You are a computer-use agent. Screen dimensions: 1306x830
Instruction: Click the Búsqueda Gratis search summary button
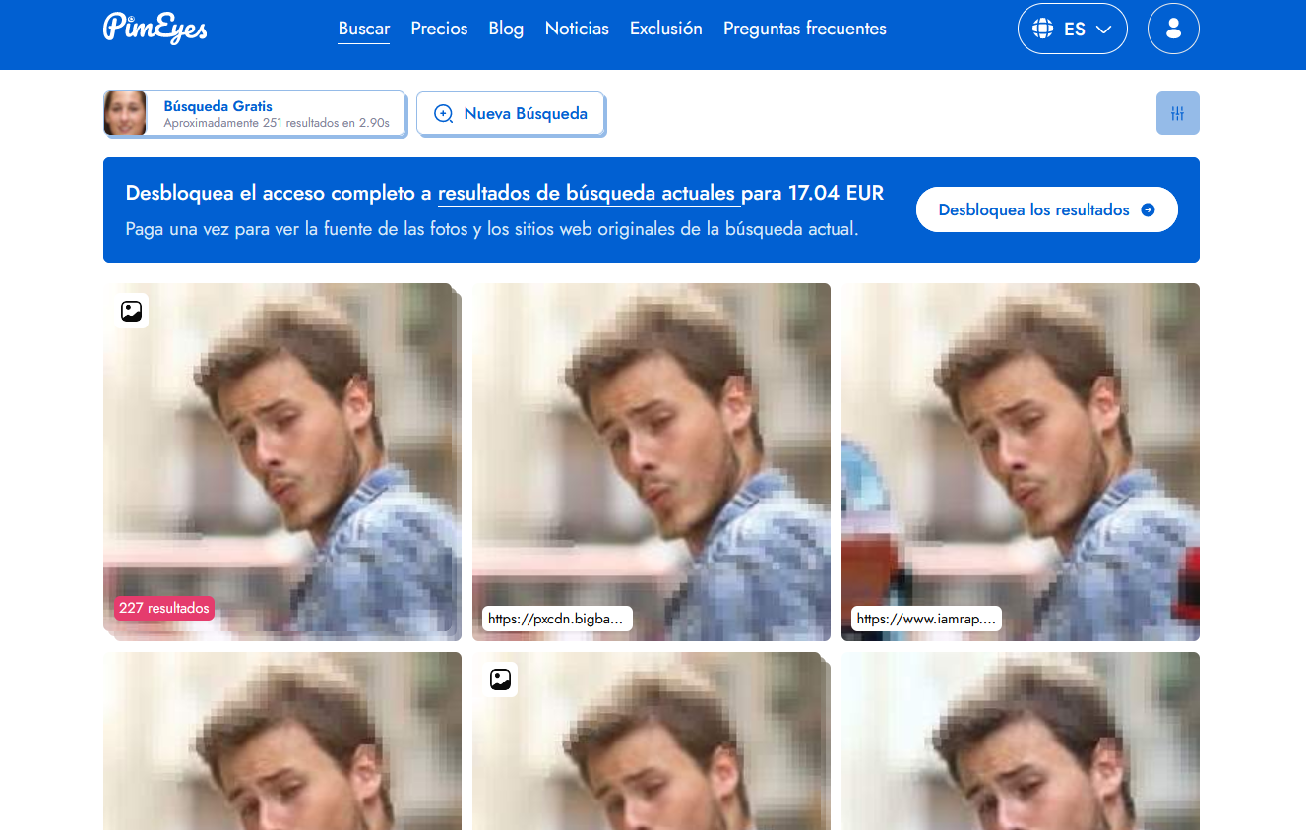tap(254, 113)
